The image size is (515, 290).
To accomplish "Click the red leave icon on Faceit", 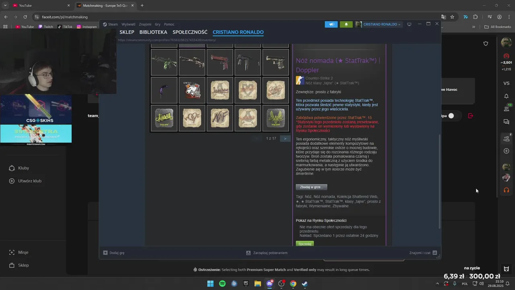I will click(471, 116).
